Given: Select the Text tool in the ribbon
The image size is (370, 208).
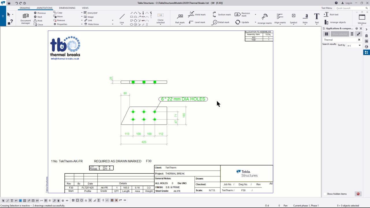Looking at the screenshot, I should point(316,17).
